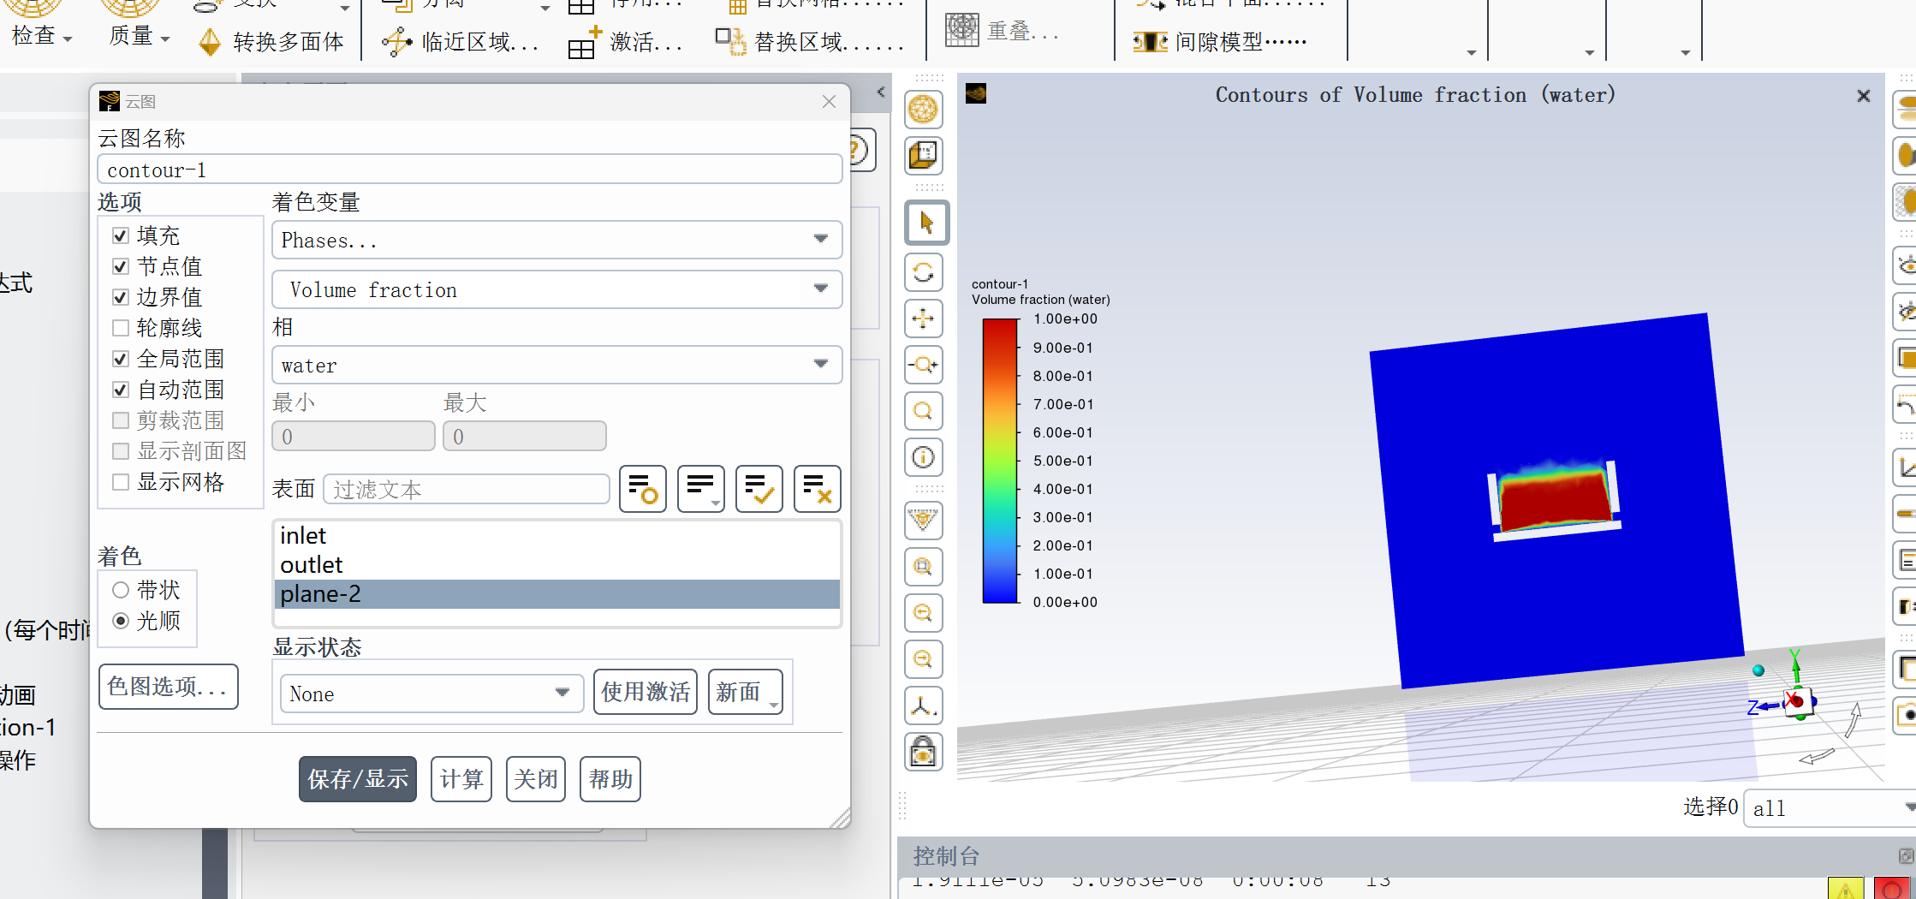1916x899 pixels.
Task: Click the 关闭 (close) button
Action: 536,779
